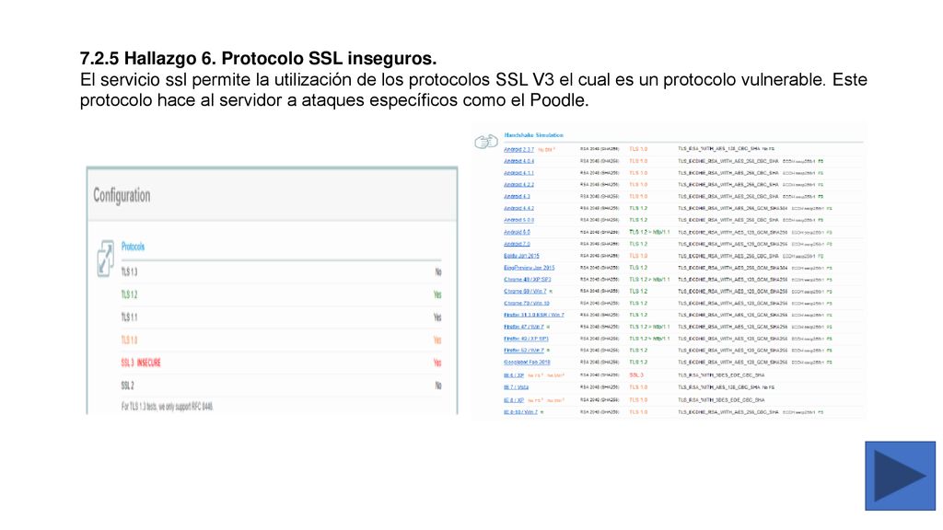Open the Android 4.0.4 link
The width and height of the screenshot is (943, 530).
(x=518, y=161)
